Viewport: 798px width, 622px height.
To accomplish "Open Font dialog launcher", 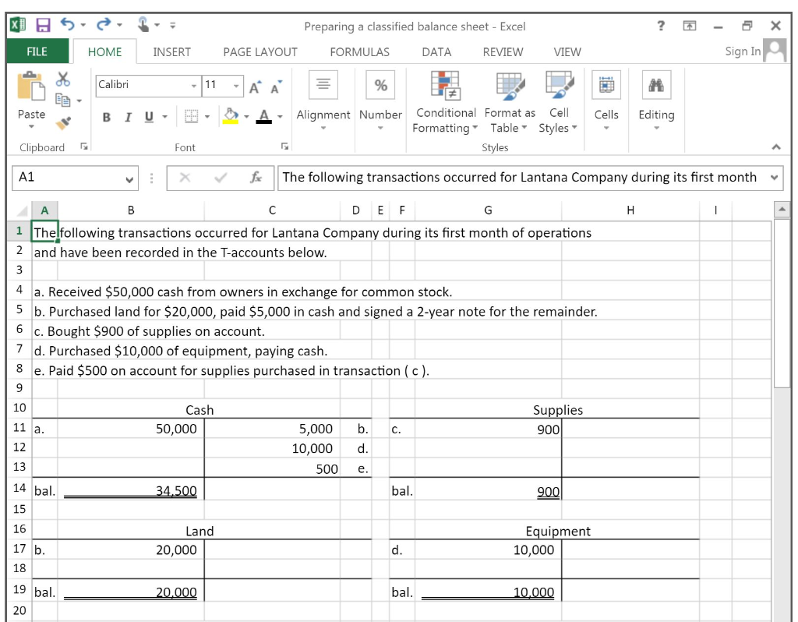I will (x=285, y=147).
